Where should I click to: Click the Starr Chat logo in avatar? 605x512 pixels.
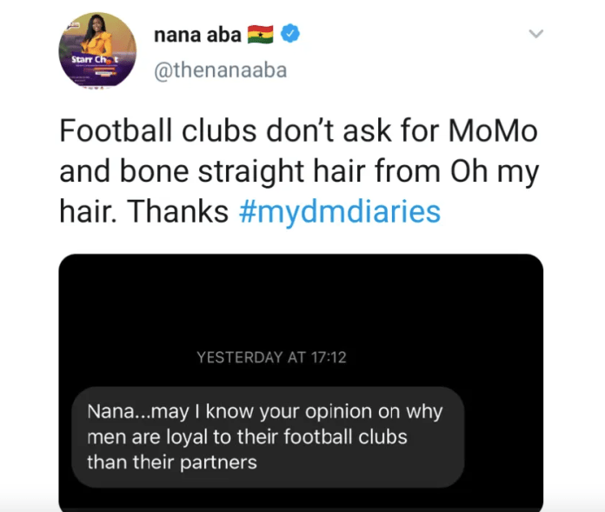(95, 60)
